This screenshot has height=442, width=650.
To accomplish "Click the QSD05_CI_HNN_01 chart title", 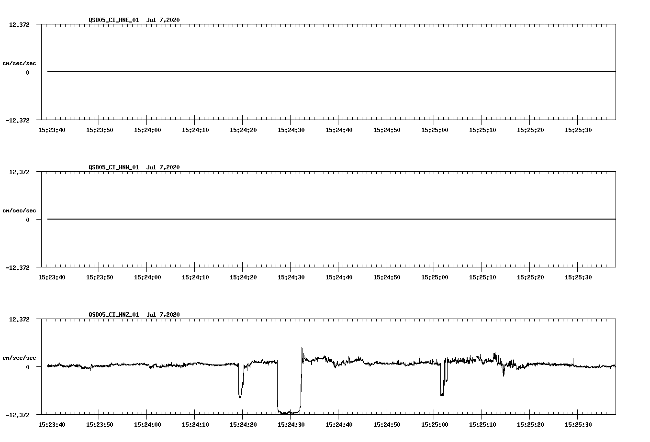I will coord(134,167).
